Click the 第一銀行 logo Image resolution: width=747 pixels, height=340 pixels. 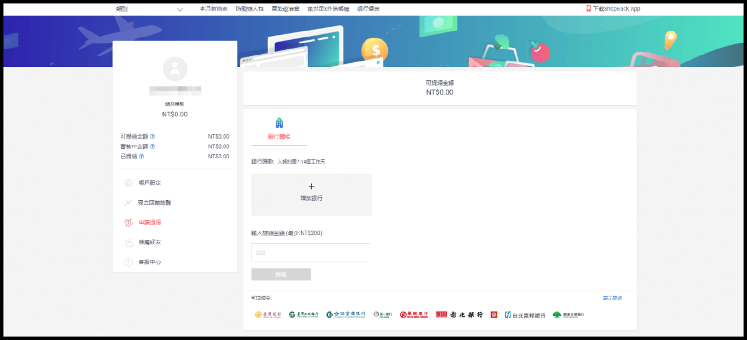(x=382, y=315)
